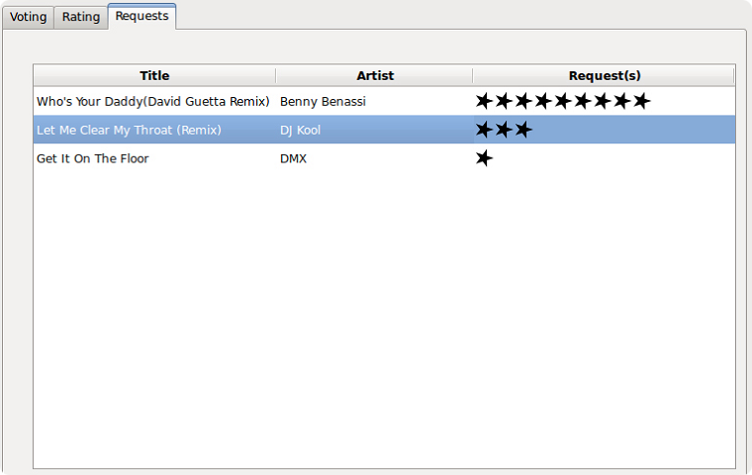
Task: Click the Request(s) column header
Action: coord(604,76)
